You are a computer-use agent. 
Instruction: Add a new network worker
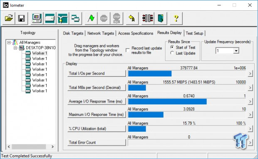[x=62, y=18]
